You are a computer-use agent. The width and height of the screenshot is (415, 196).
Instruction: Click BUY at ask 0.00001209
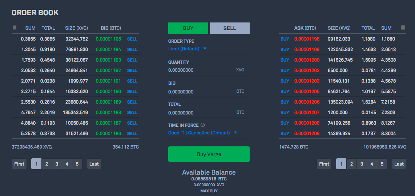(285, 133)
